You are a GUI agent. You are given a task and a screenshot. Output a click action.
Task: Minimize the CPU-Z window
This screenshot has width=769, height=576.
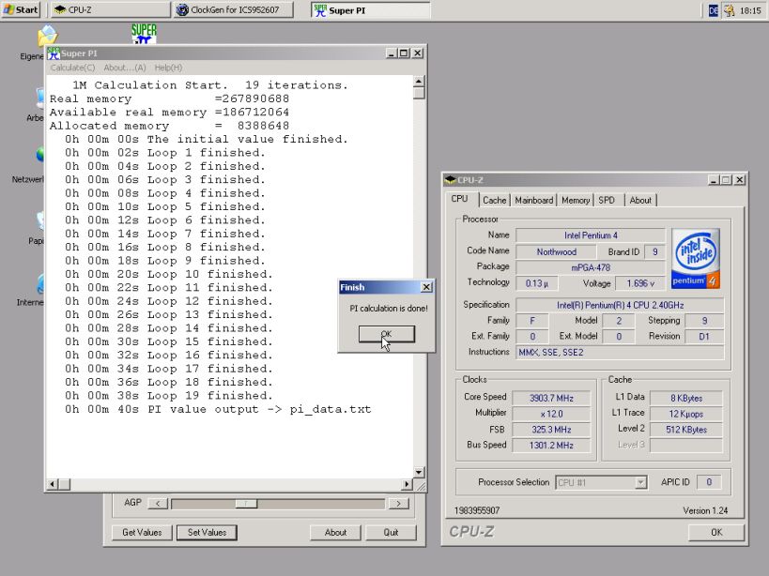pos(714,180)
